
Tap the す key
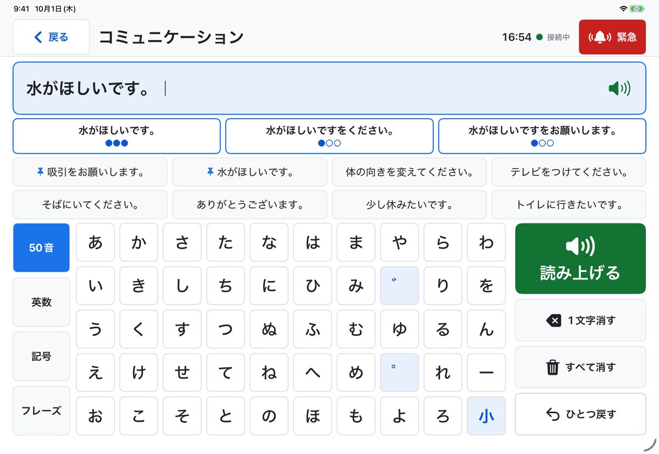point(182,329)
